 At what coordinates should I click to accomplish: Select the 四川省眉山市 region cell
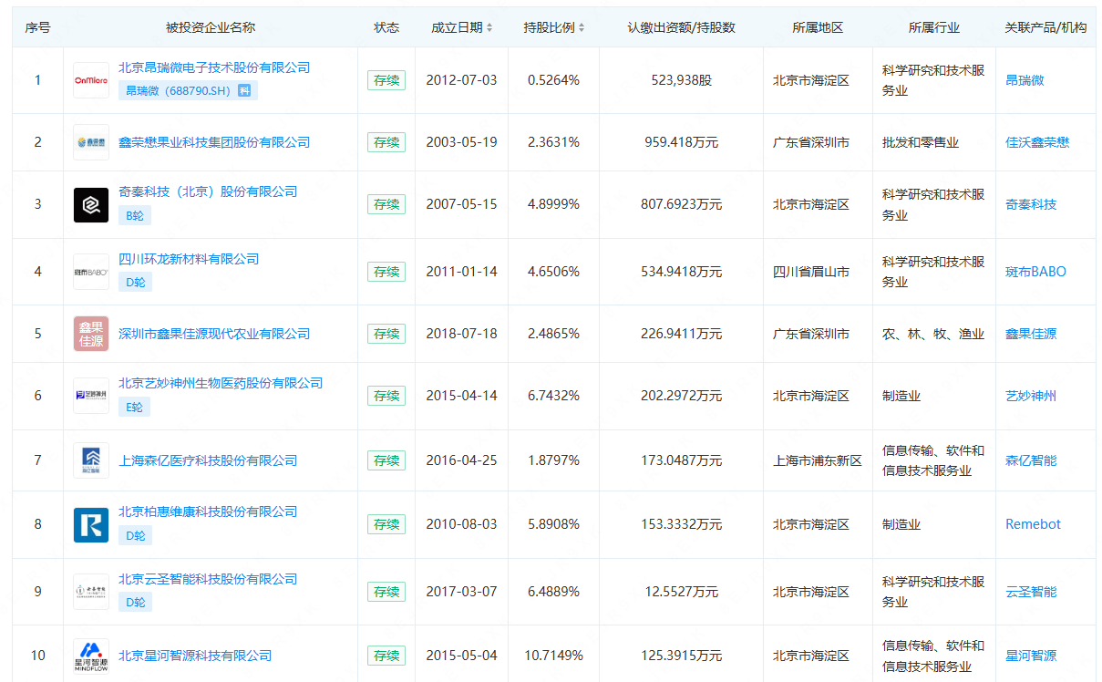pos(811,272)
